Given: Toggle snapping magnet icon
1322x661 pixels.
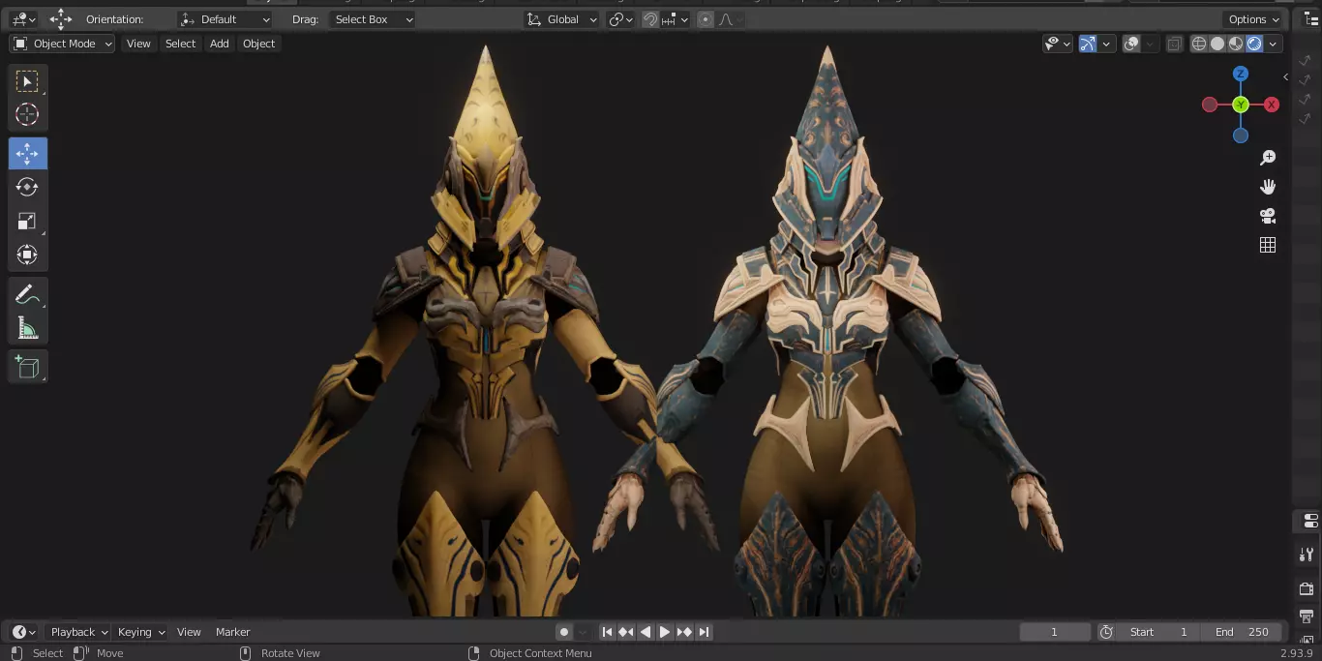Looking at the screenshot, I should (650, 19).
